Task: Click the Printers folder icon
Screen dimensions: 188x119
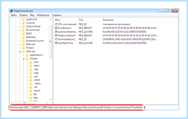Action: tap(23, 48)
